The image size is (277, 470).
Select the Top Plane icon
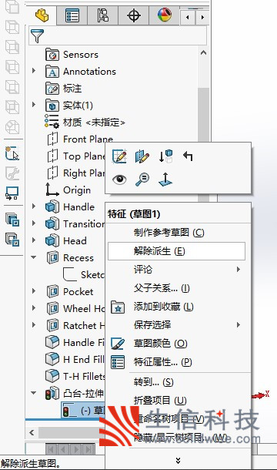52,156
